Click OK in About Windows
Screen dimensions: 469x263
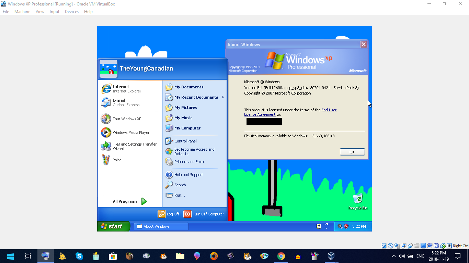(352, 152)
